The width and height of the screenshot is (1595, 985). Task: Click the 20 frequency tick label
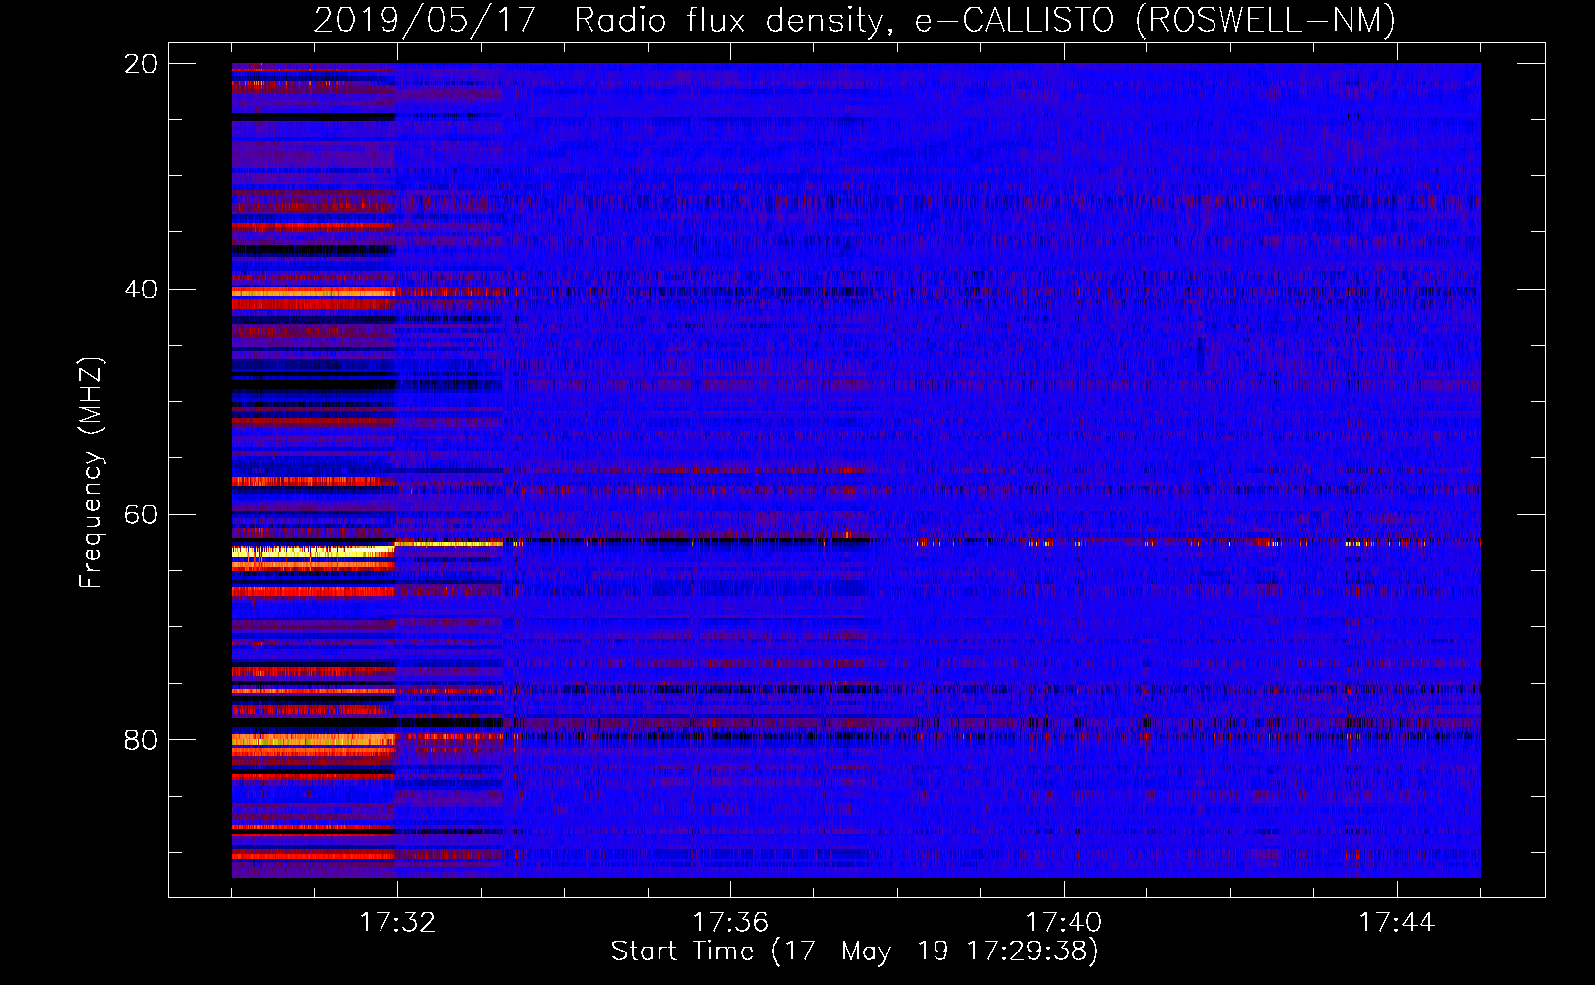click(141, 64)
